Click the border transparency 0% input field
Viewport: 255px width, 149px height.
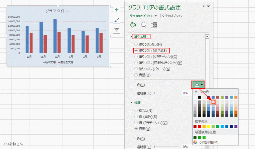tap(190, 147)
